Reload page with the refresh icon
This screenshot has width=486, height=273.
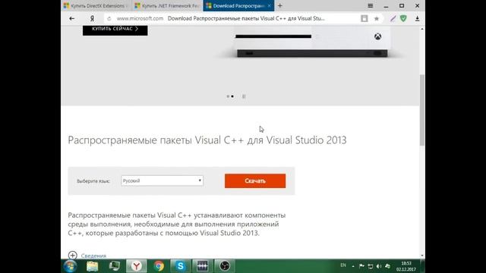[x=109, y=18]
